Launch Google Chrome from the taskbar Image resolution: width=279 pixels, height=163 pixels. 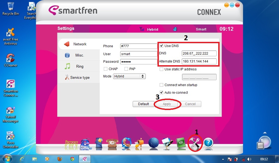(72, 159)
